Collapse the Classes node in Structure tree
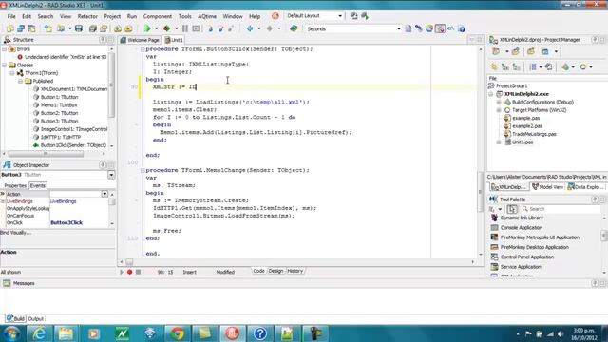This screenshot has width=608, height=342. (x=4, y=66)
